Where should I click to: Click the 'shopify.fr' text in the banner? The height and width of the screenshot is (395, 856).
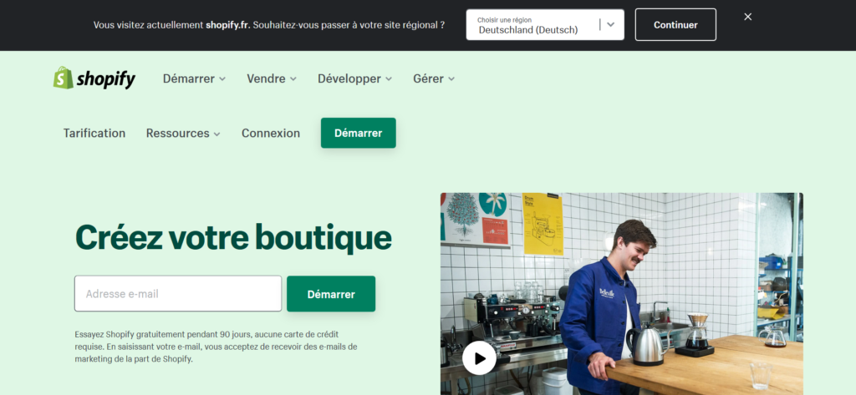[227, 24]
